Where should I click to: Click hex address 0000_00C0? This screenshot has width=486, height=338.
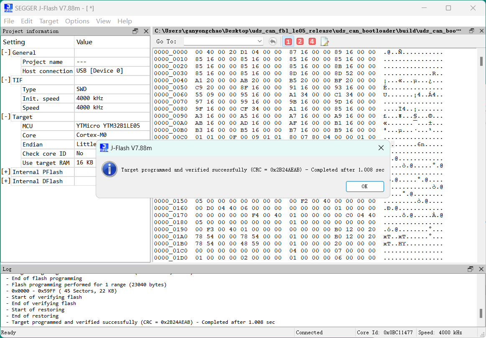pyautogui.click(x=171, y=137)
